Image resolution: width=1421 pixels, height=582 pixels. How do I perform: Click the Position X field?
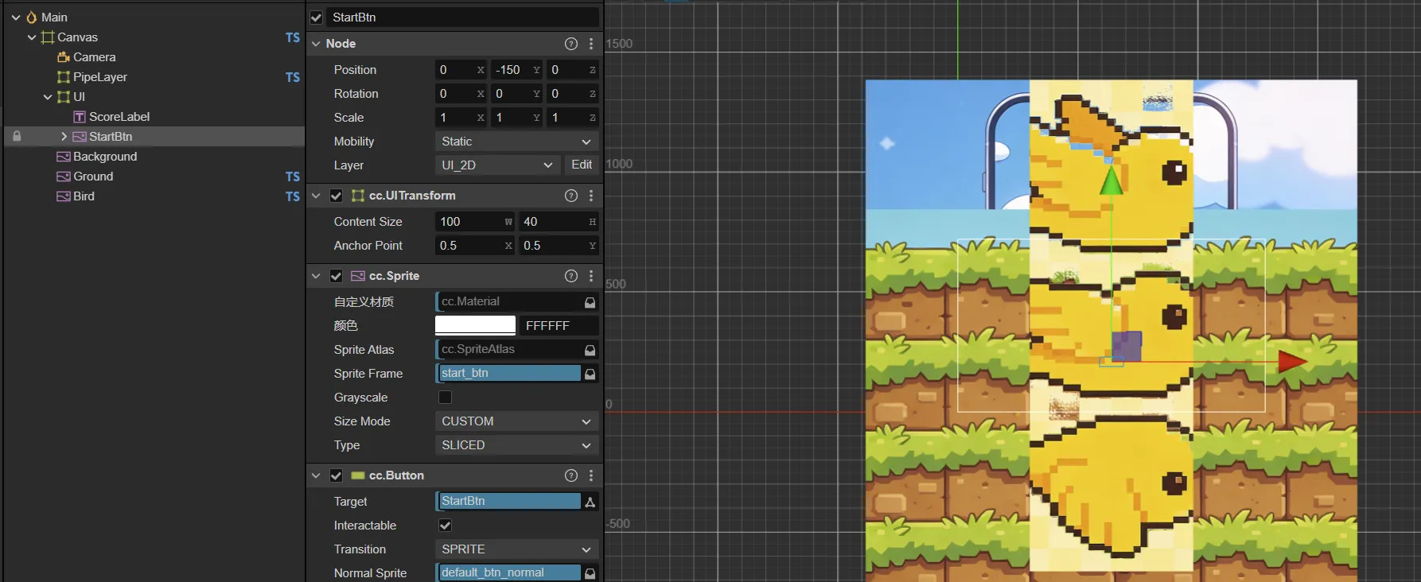coord(461,70)
